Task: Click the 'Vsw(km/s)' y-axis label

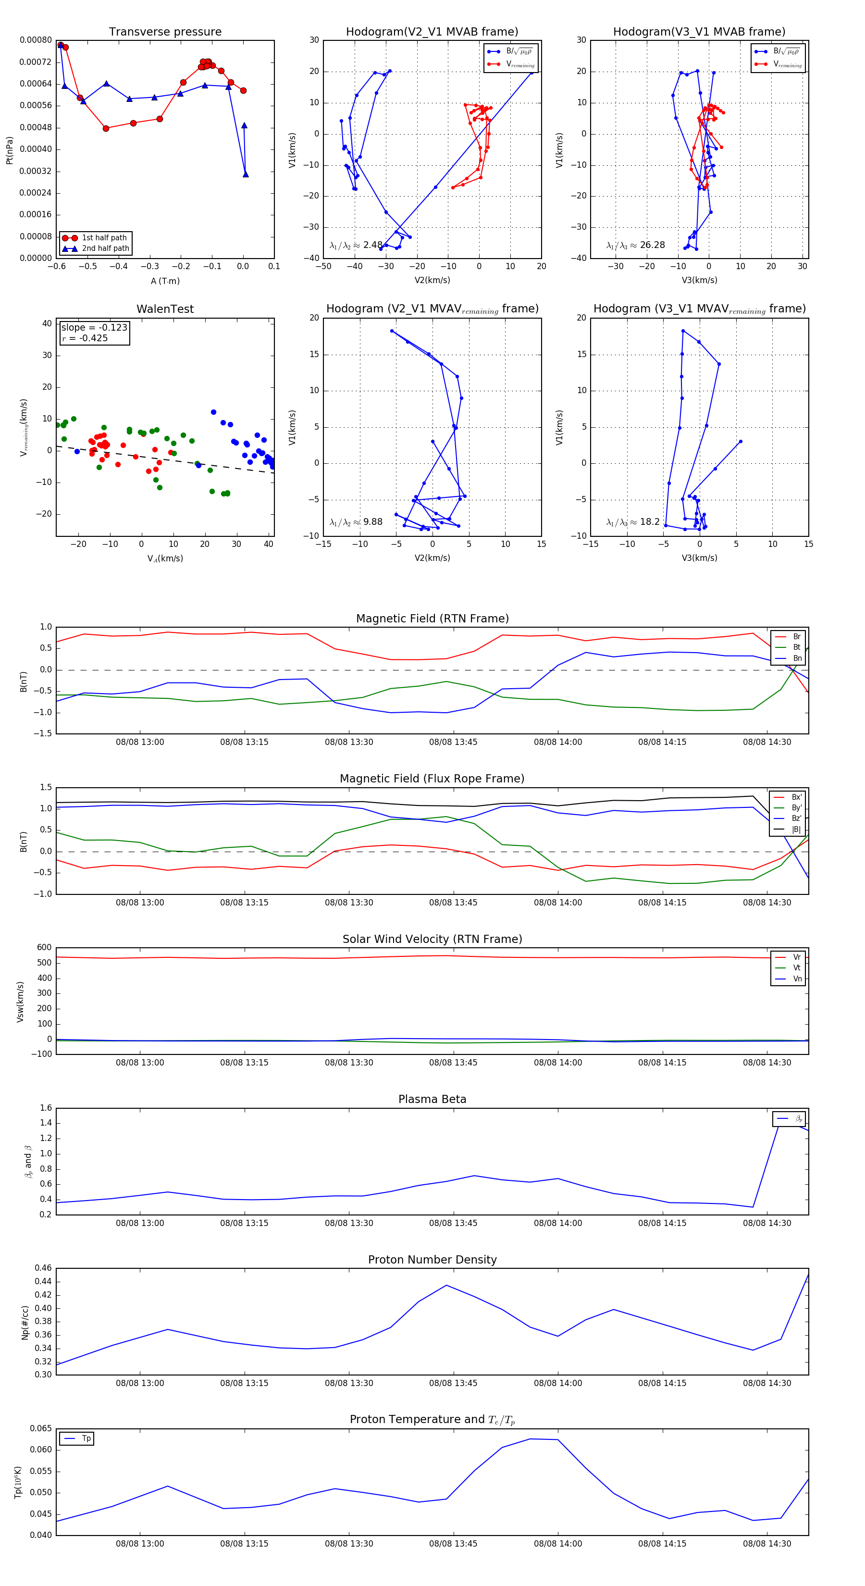Action: pyautogui.click(x=20, y=1003)
